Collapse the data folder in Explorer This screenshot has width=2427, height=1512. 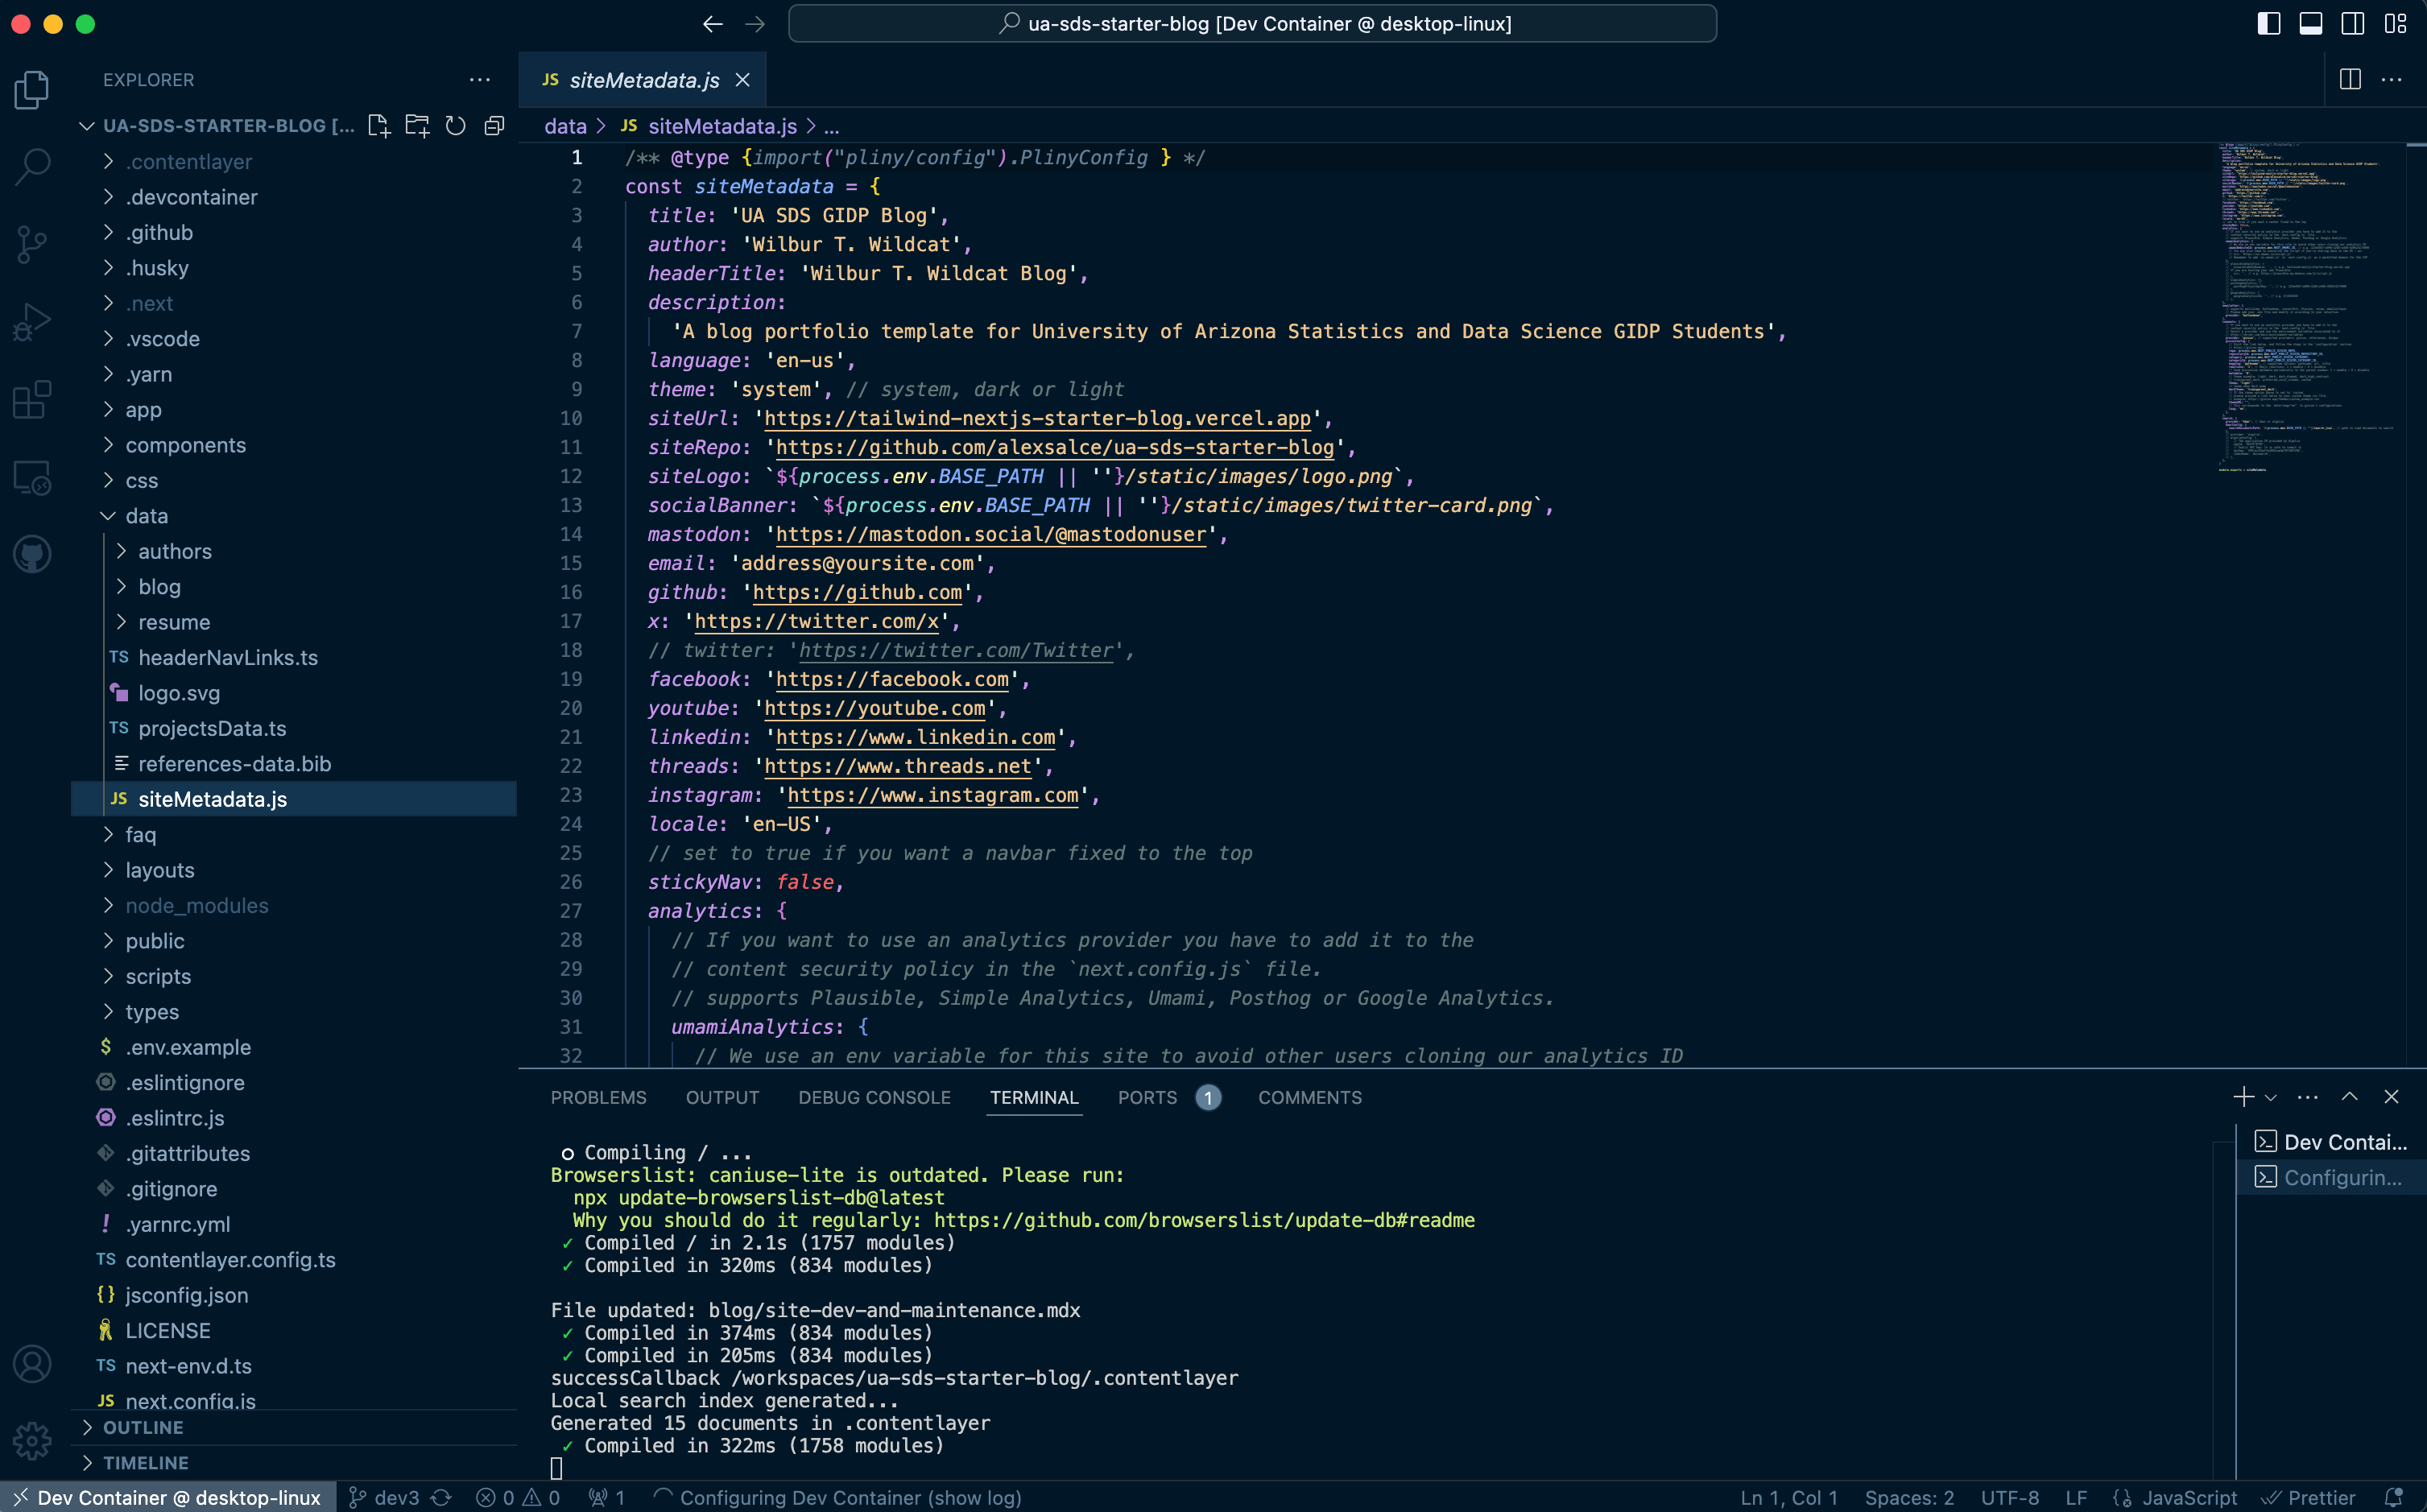tap(110, 514)
